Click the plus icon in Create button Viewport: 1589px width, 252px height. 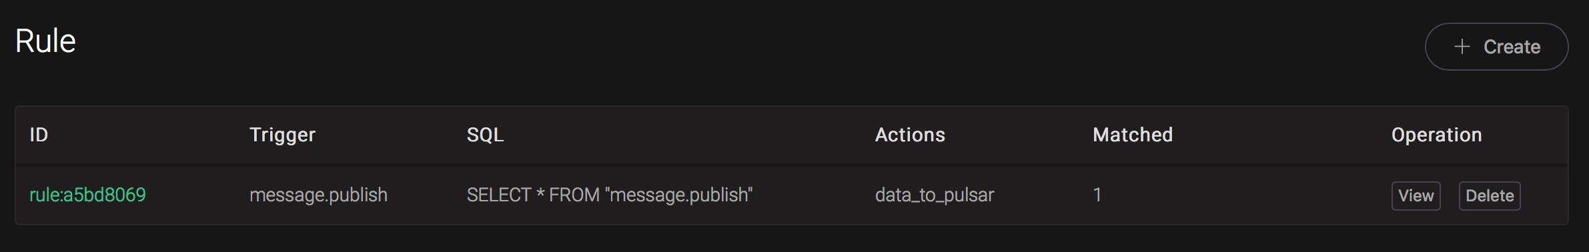pyautogui.click(x=1462, y=47)
